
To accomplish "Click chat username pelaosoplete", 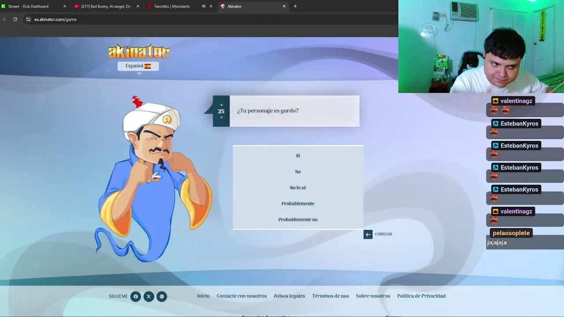I will (511, 233).
